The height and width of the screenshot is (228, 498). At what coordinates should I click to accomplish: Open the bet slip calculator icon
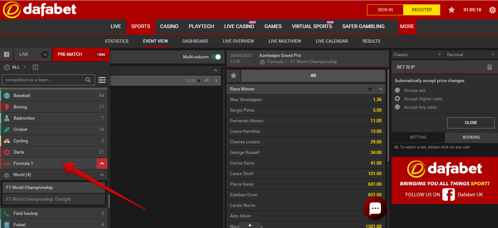click(490, 67)
